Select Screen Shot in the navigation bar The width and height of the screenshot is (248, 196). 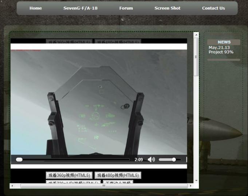coord(167,8)
